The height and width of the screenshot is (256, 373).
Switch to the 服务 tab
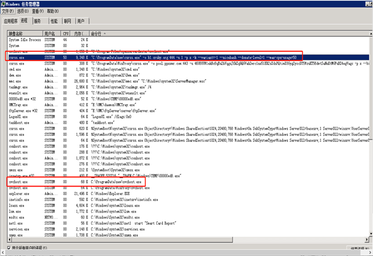[x=37, y=20]
